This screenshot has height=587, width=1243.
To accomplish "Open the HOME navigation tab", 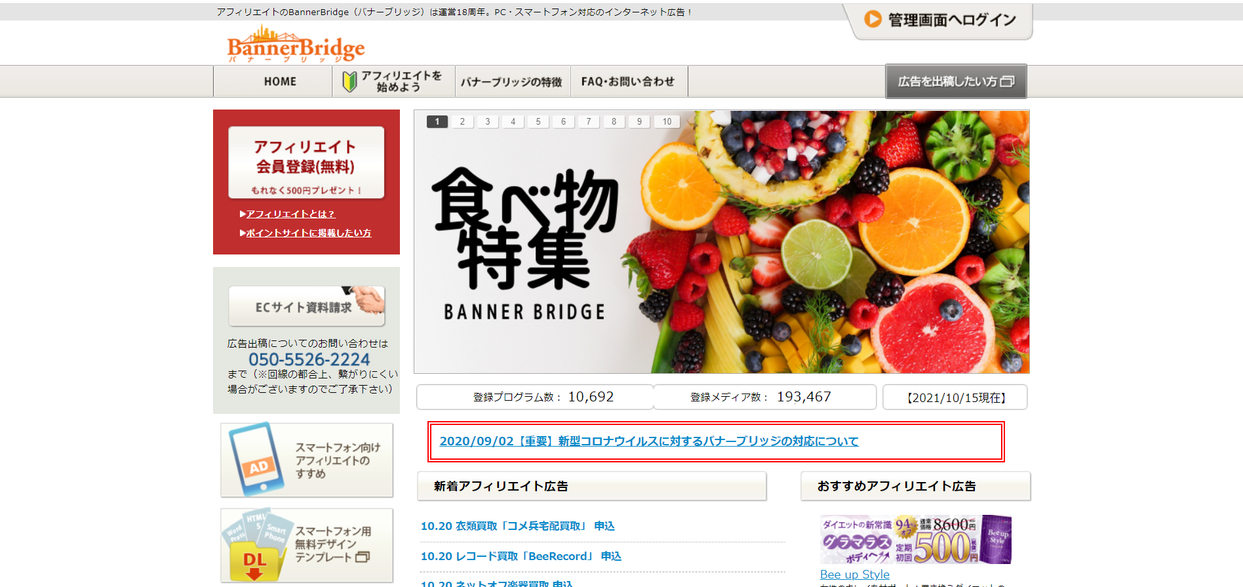I will point(280,81).
